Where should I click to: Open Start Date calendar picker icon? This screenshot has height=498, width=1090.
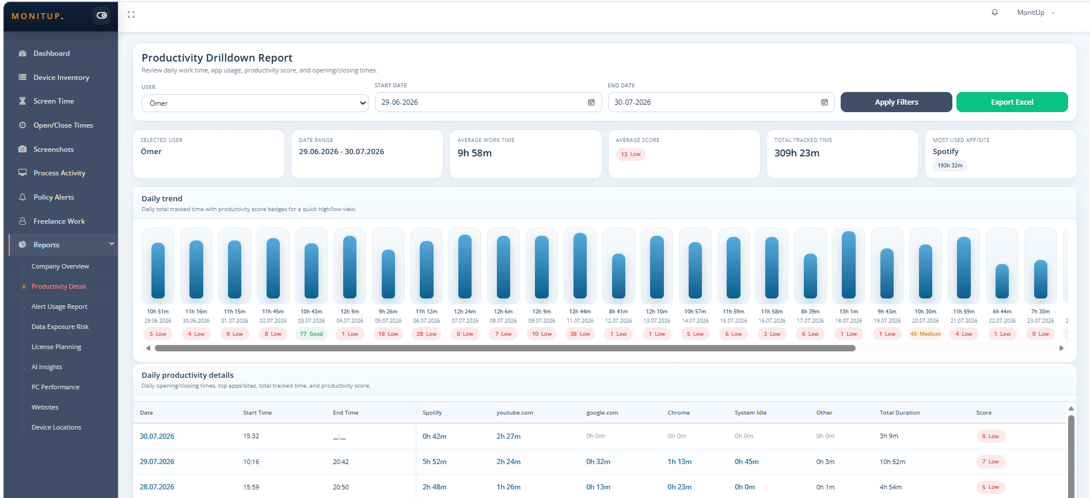pos(591,102)
